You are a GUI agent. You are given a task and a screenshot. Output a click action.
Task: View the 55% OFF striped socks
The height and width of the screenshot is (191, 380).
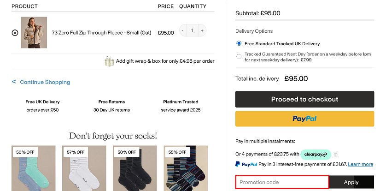(186, 168)
